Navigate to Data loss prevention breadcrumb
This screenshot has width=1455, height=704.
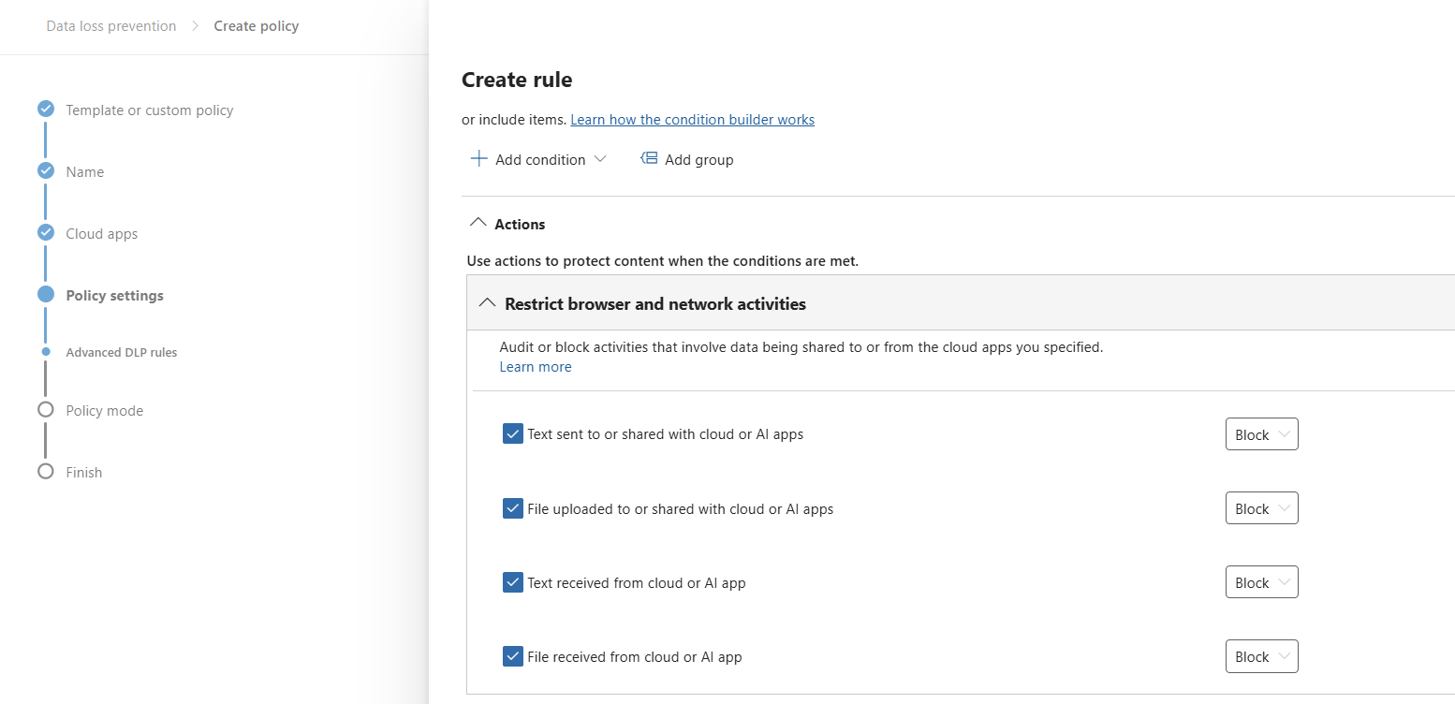click(x=111, y=26)
